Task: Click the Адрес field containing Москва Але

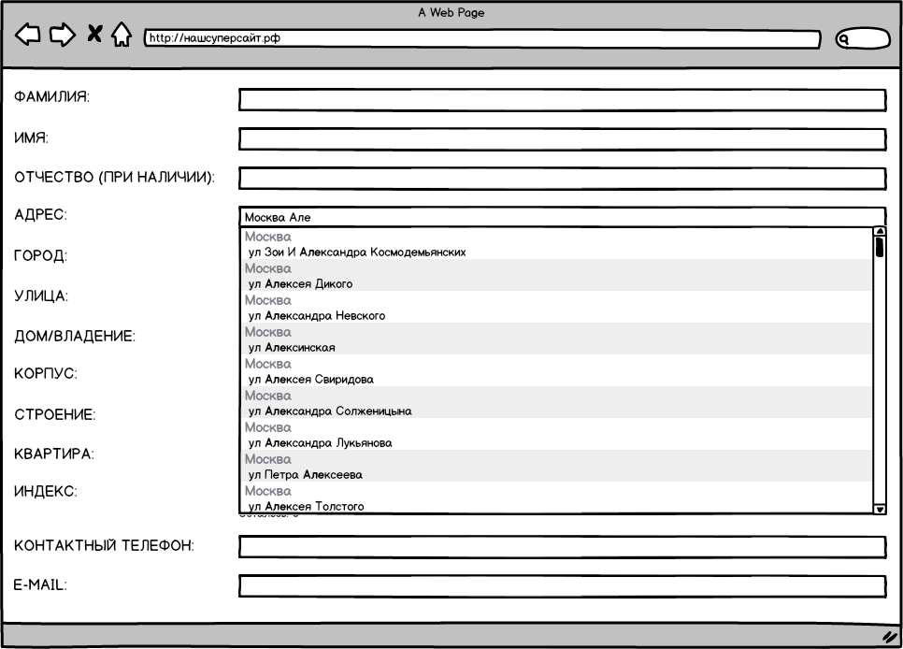Action: click(562, 217)
